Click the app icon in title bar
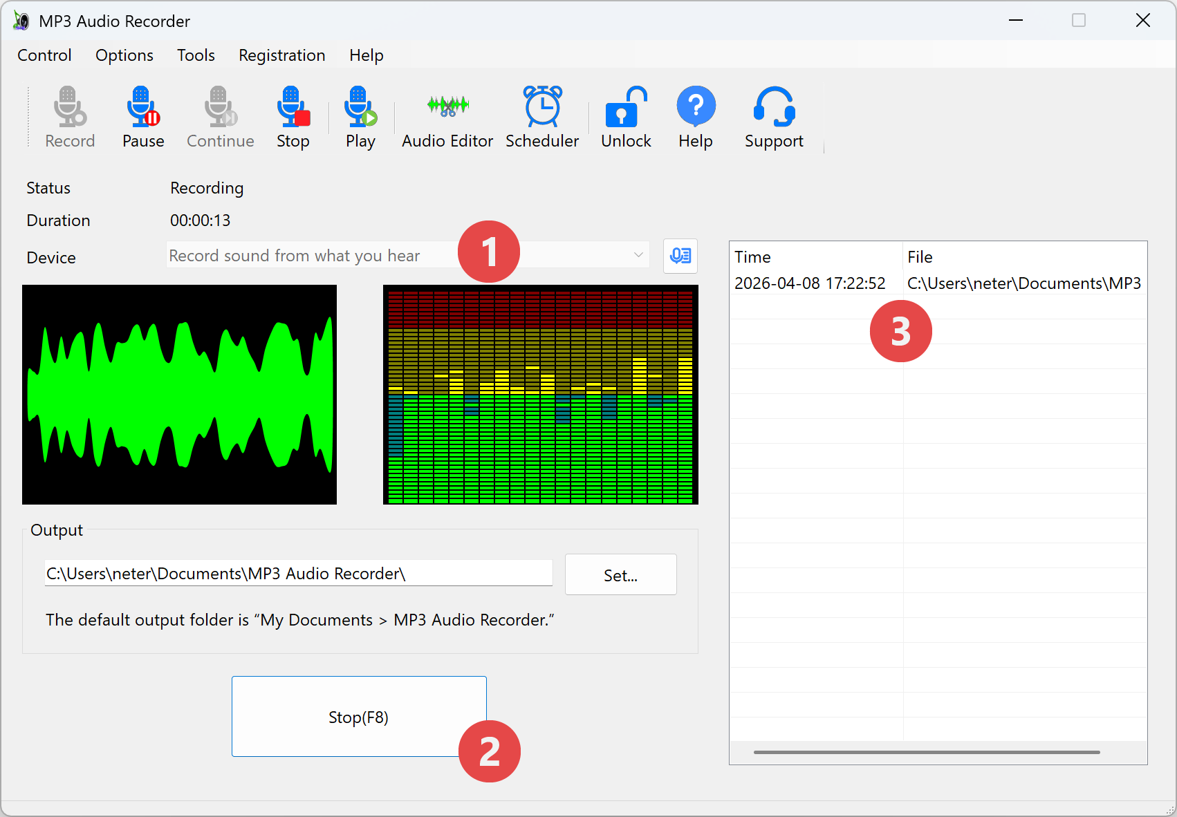1177x817 pixels. click(21, 21)
